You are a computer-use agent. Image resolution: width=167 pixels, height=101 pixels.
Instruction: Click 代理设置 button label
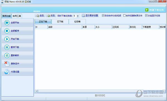[15, 72]
